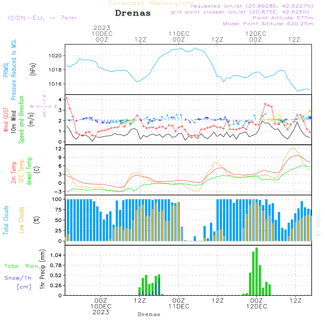The height and width of the screenshot is (325, 325).
Task: Click the -3 value on the temperature axis
Action: pyautogui.click(x=58, y=192)
